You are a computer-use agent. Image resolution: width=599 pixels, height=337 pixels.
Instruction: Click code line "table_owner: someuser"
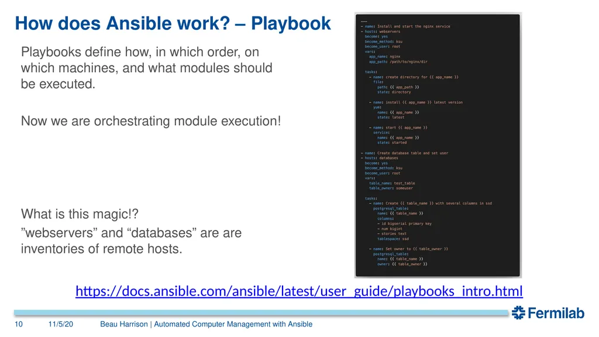click(391, 188)
